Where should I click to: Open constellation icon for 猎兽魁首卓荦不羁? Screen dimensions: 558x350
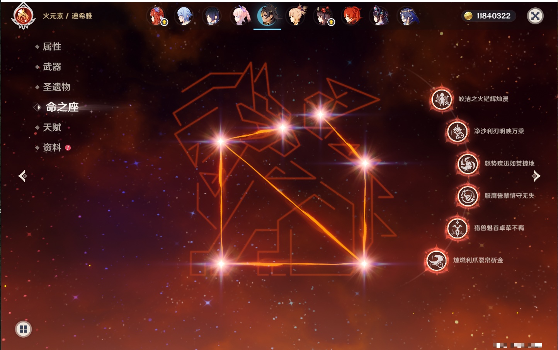[458, 228]
